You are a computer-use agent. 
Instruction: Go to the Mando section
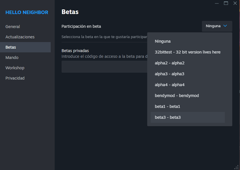12,58
